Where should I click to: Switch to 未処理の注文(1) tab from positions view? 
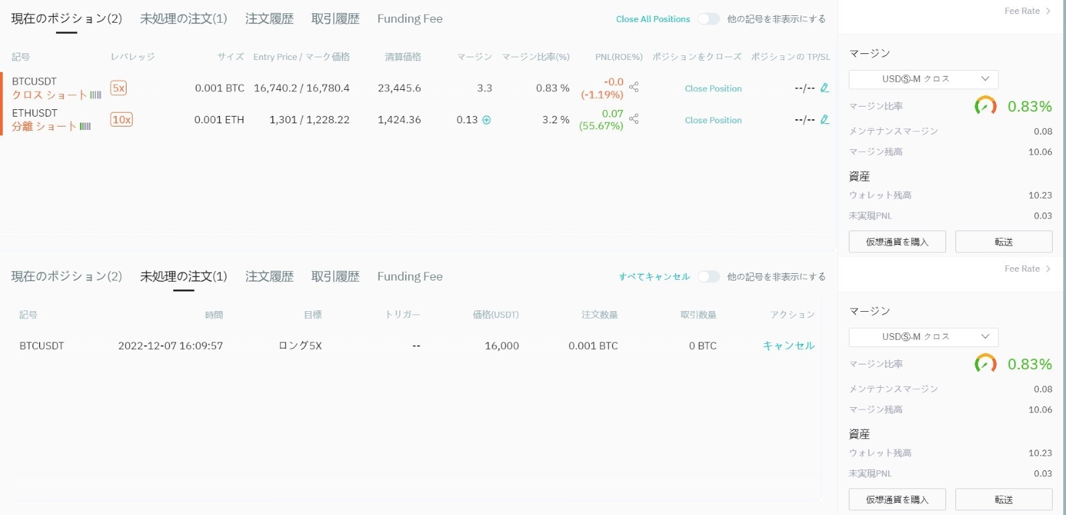click(x=183, y=19)
